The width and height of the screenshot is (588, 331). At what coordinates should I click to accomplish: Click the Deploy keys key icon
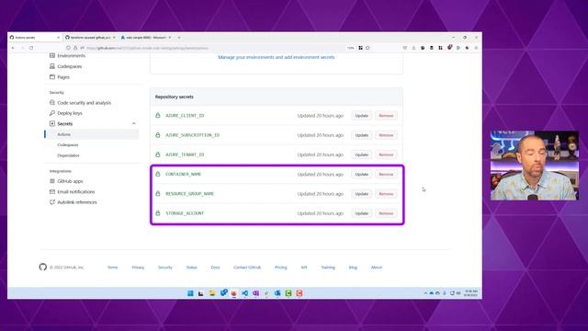(52, 113)
